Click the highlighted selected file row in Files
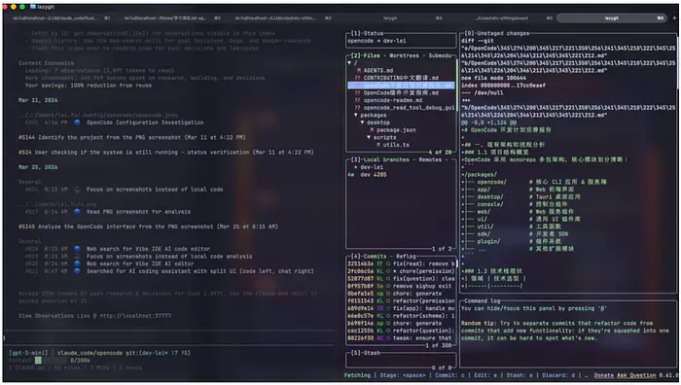The height and width of the screenshot is (385, 681). [x=401, y=86]
